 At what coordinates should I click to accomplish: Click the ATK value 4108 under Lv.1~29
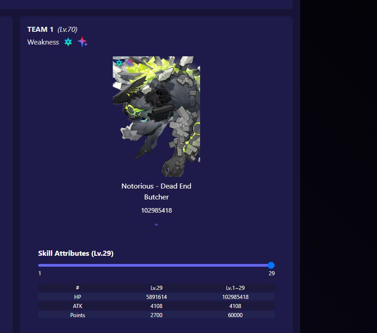[235, 306]
